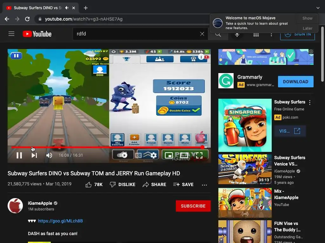
Task: Open more actions ellipsis under video
Action: coord(204,185)
